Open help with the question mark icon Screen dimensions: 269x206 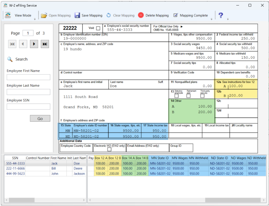[x=221, y=15]
